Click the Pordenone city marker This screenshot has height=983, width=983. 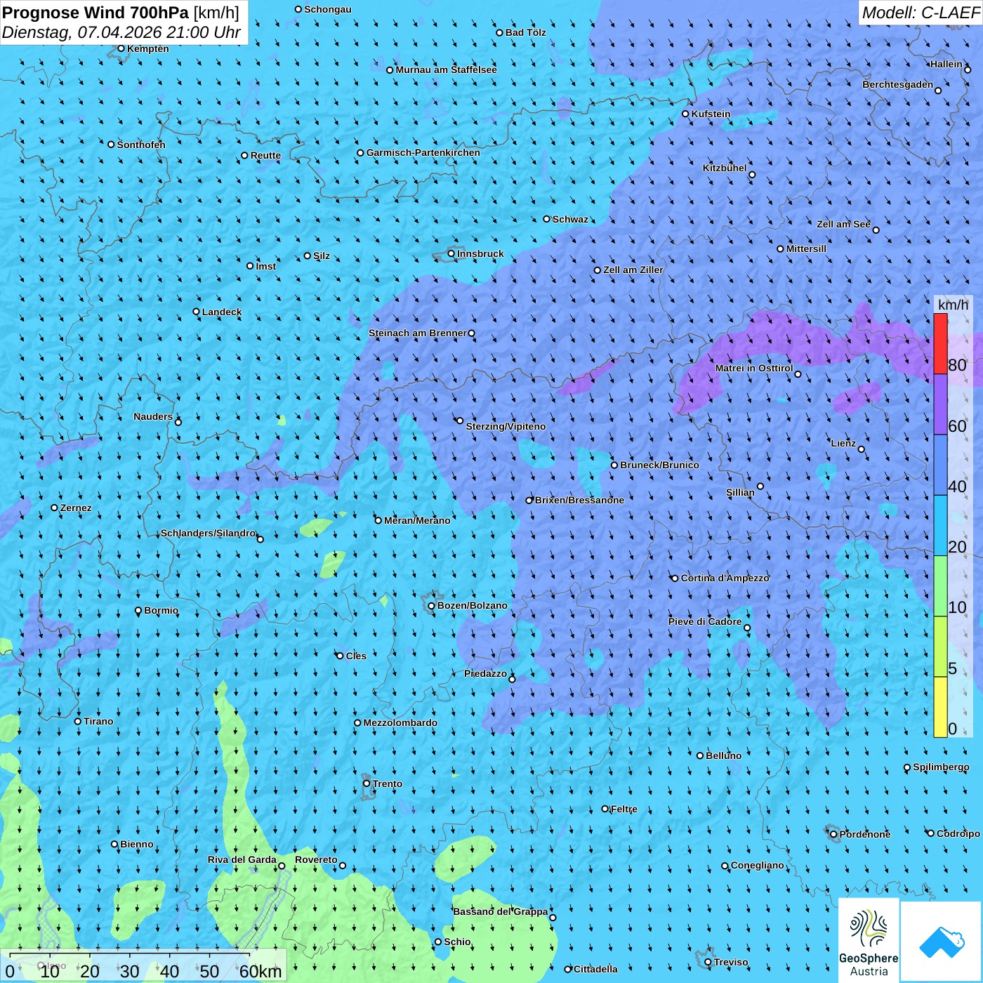[x=834, y=834]
